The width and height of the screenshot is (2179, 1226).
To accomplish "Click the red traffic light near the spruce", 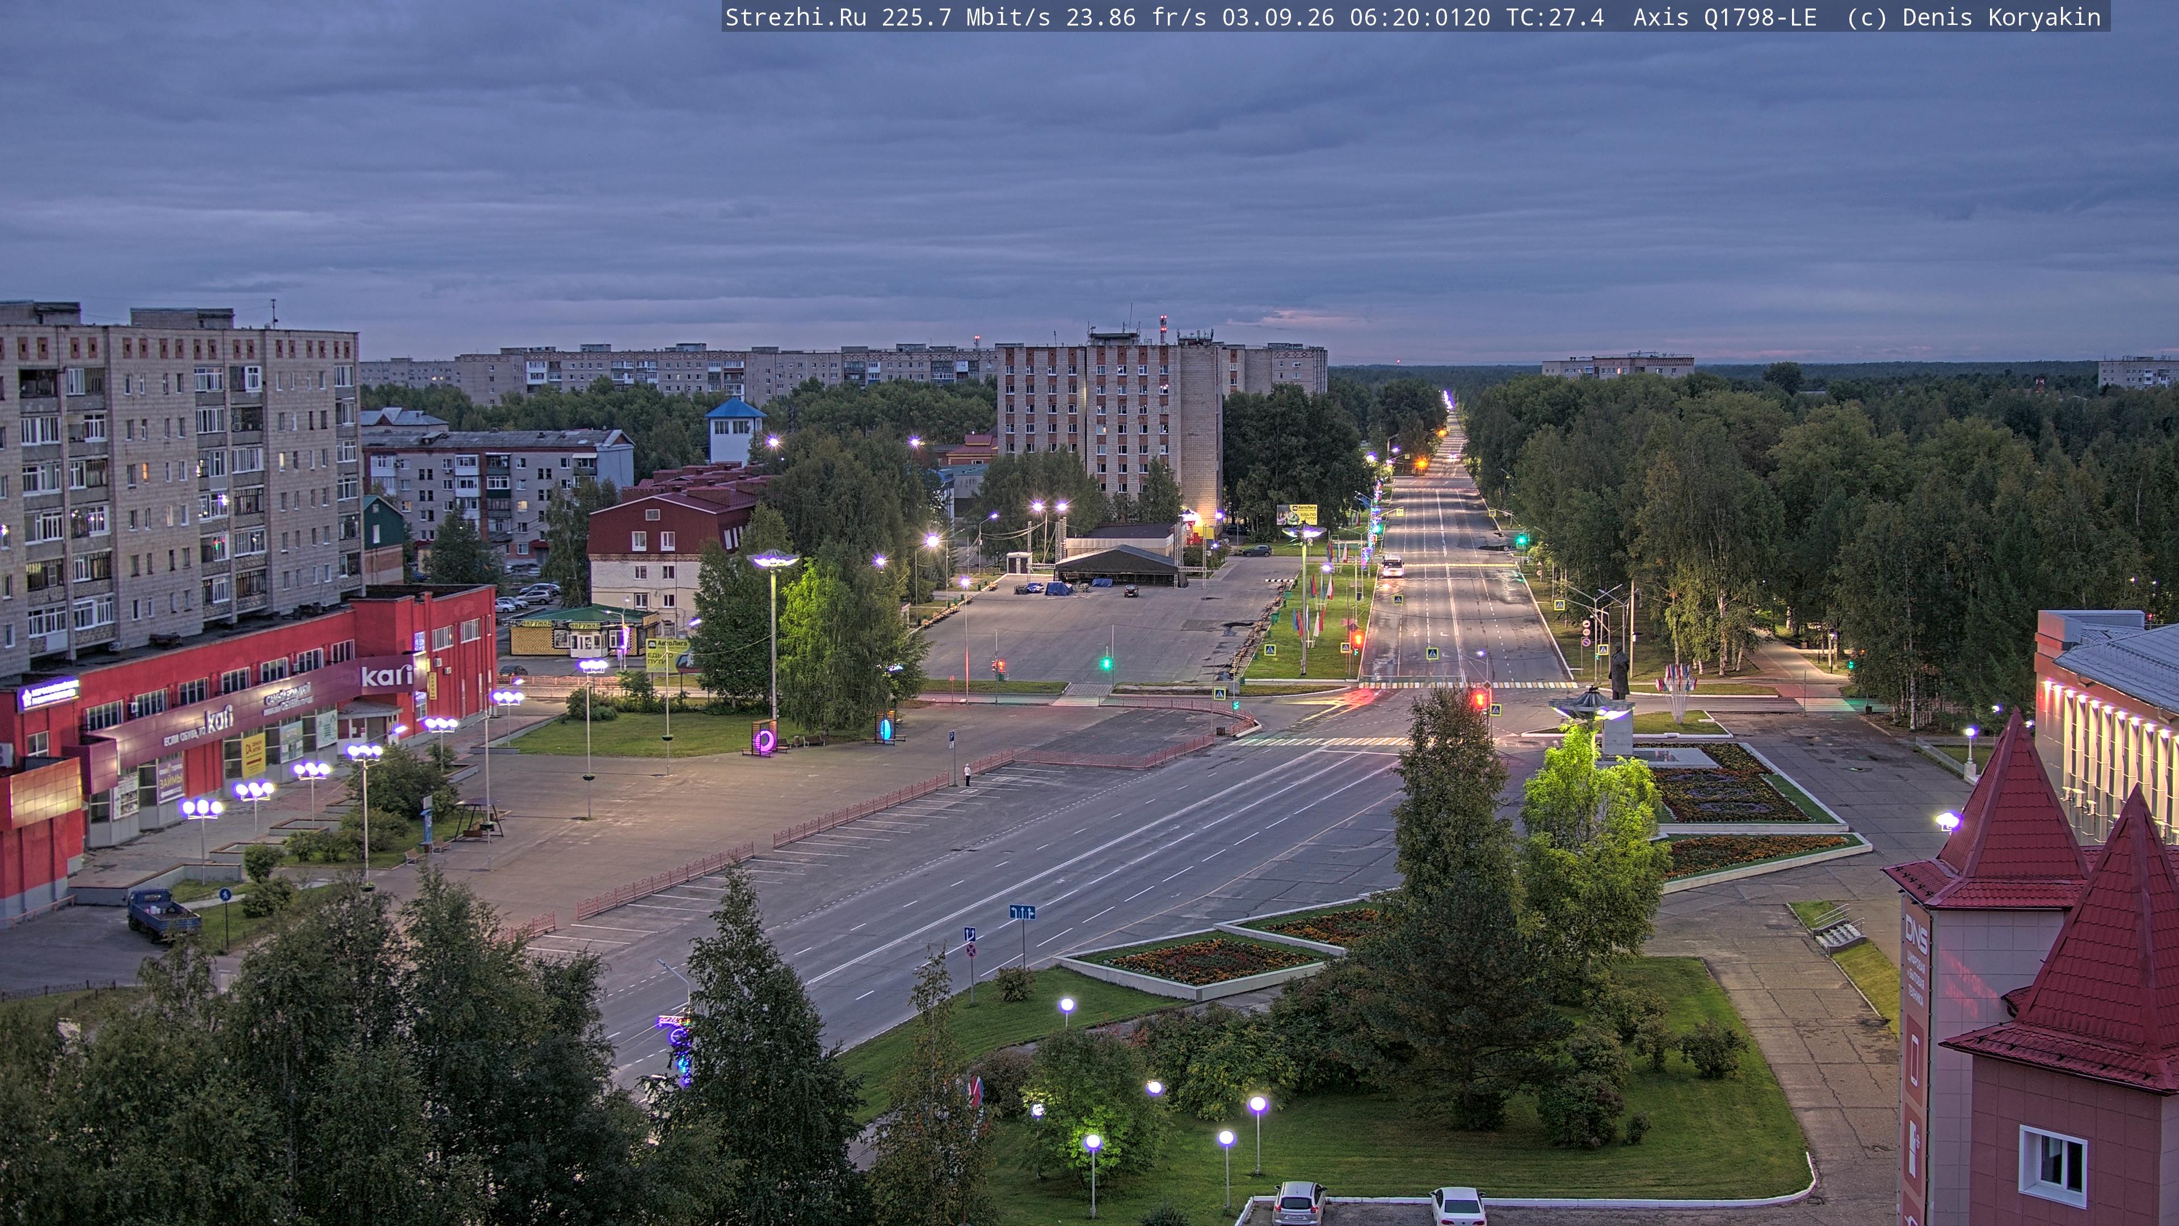I will pos(1479,699).
